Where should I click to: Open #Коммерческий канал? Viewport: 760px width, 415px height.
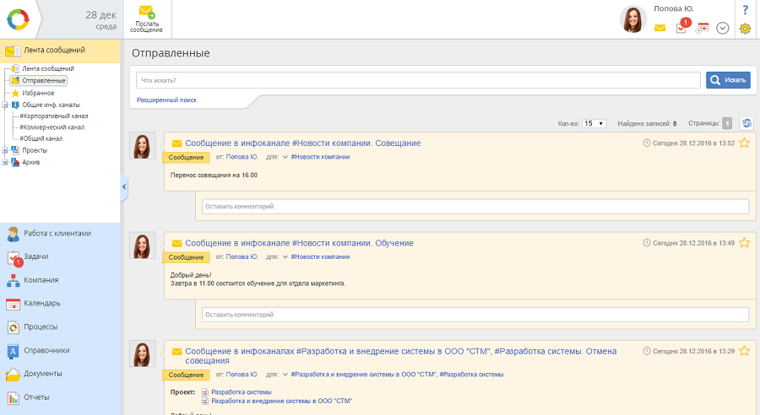52,127
